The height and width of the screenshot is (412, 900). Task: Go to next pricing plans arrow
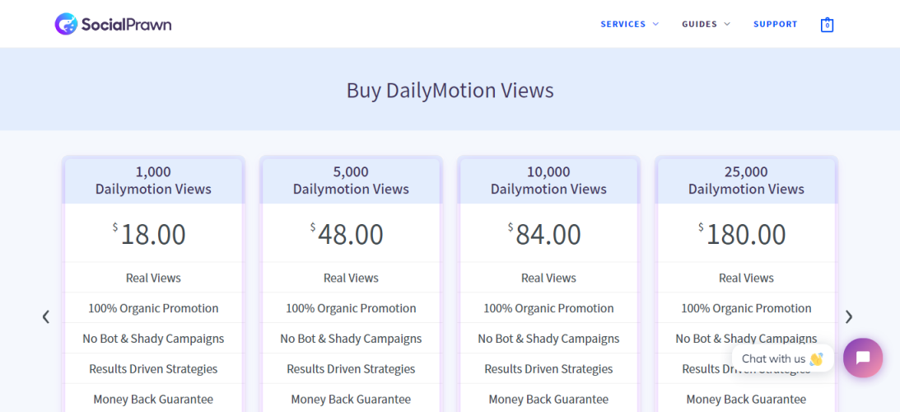pos(849,316)
